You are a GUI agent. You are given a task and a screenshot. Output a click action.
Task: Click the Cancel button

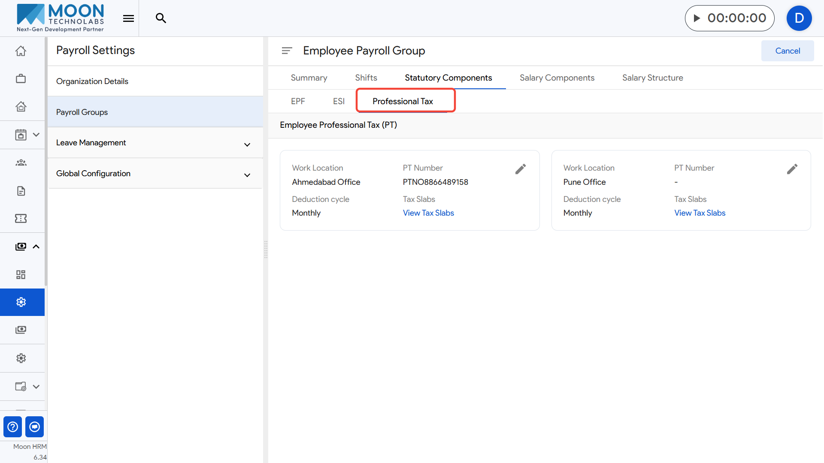(787, 51)
